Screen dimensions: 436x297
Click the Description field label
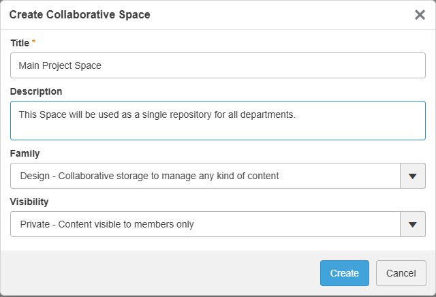(36, 91)
